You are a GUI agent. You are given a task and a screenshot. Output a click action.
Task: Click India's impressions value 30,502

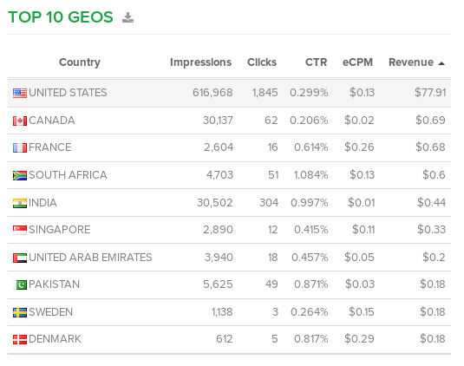215,203
